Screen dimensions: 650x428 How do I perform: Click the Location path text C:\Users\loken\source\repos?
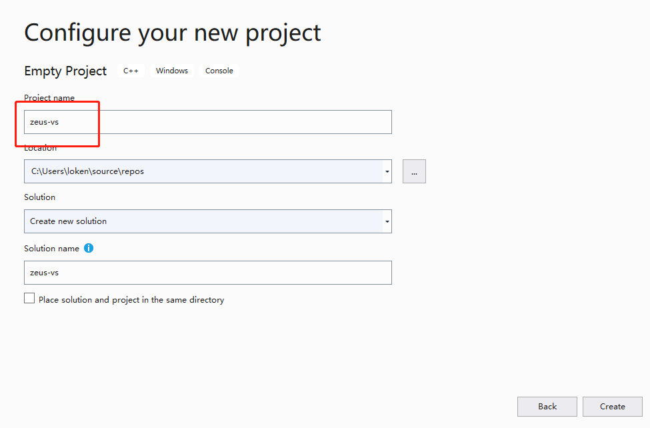pyautogui.click(x=87, y=171)
